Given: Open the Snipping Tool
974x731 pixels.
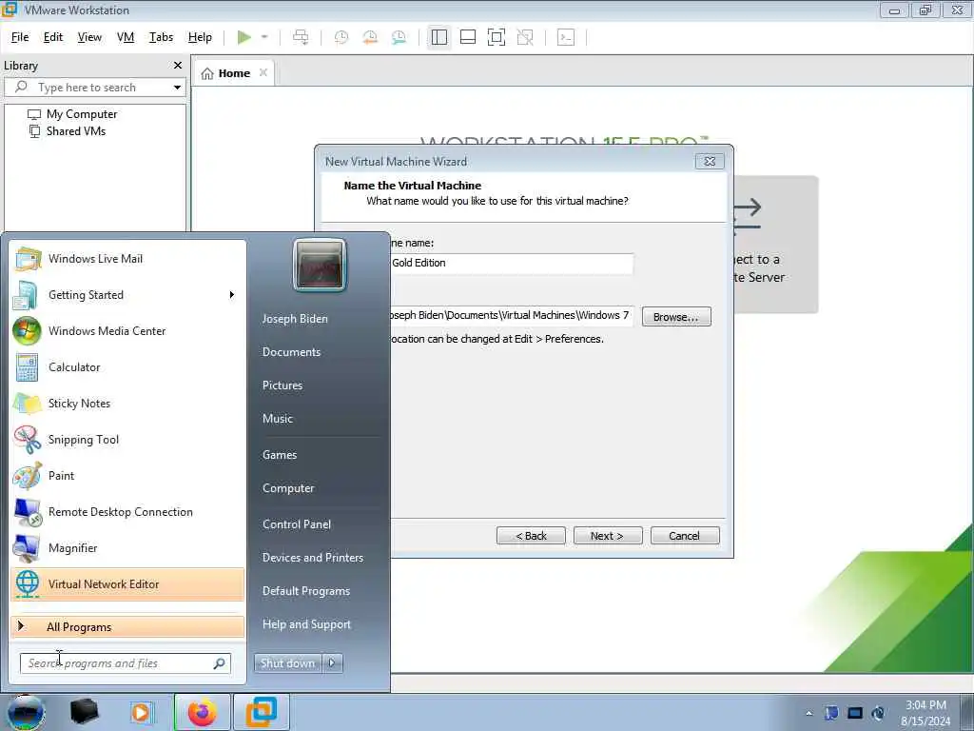Looking at the screenshot, I should (127, 440).
